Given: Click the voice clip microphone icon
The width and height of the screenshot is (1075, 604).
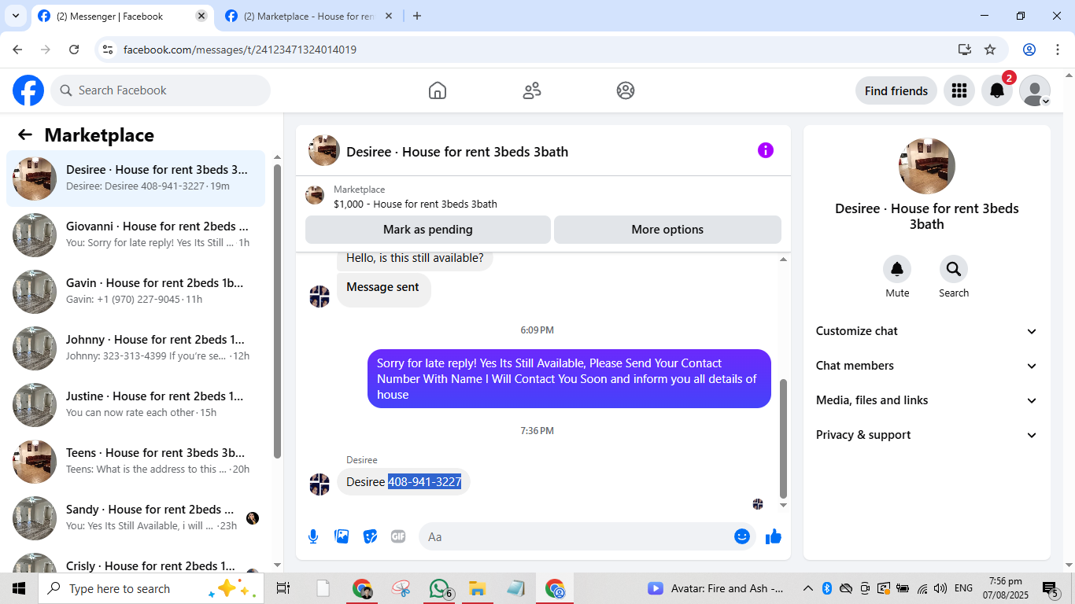Looking at the screenshot, I should coord(313,536).
